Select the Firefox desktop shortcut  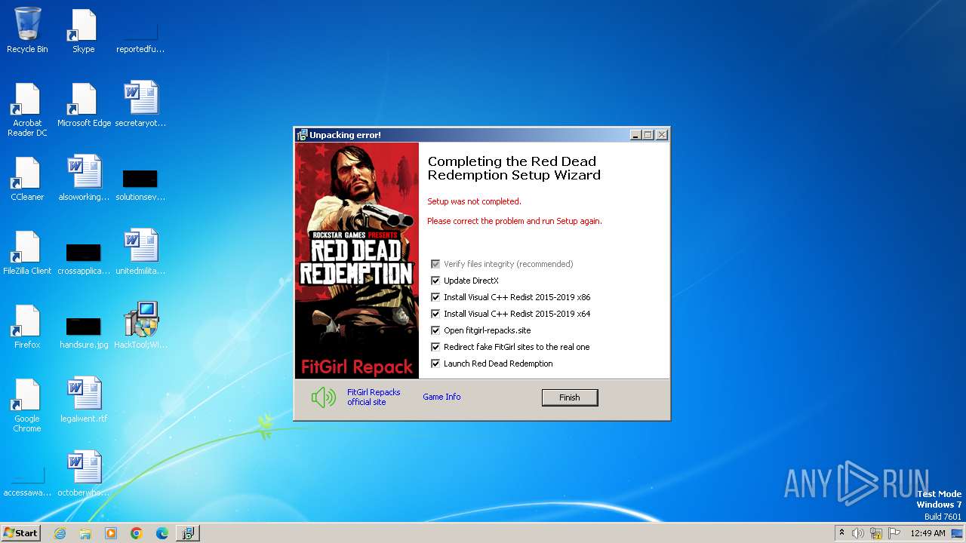point(27,327)
